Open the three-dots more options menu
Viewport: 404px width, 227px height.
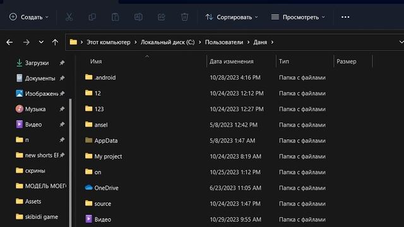(345, 17)
